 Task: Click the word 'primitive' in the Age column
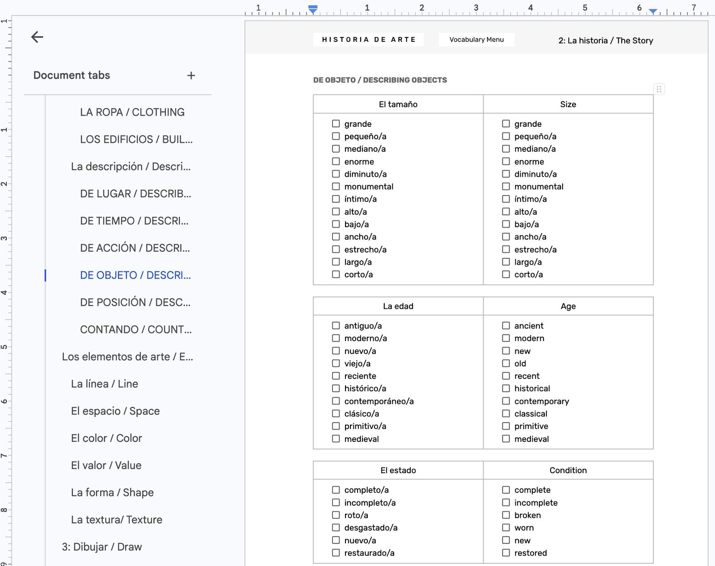[531, 426]
